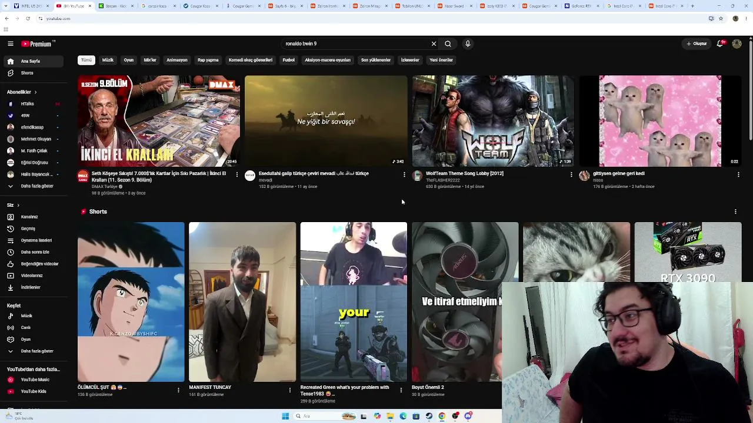
Task: Select the Son yüklenenler filter chip
Action: [x=376, y=60]
